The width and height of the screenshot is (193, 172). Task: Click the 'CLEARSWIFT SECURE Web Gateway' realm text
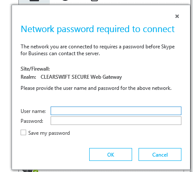pyautogui.click(x=81, y=77)
